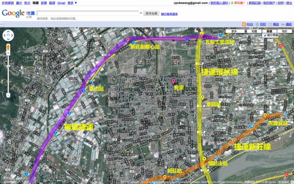
Task: Click the 傳送 send link
Action: tap(275, 25)
